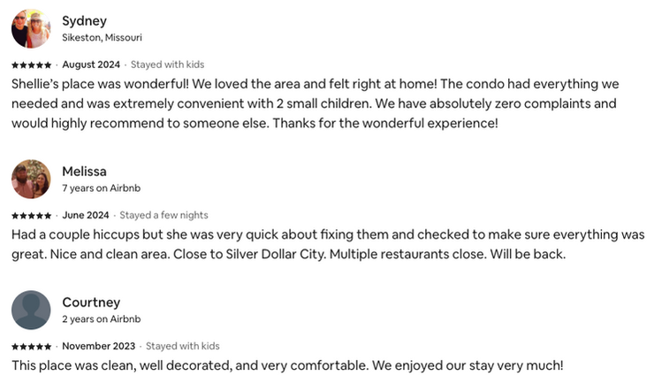Viewport: 669px width, 391px height.
Task: Open Courtney's default avatar icon
Action: (31, 310)
